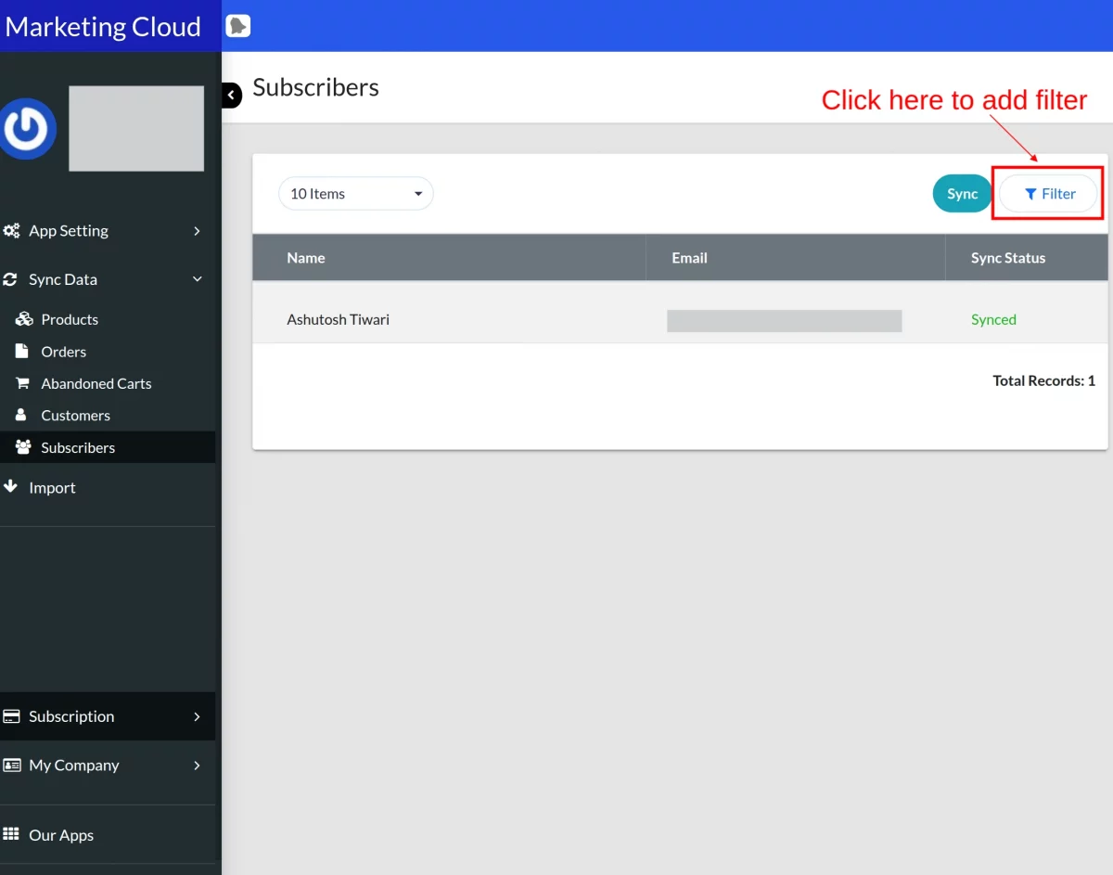This screenshot has height=875, width=1113.
Task: Expand the Subscription chevron
Action: [197, 716]
